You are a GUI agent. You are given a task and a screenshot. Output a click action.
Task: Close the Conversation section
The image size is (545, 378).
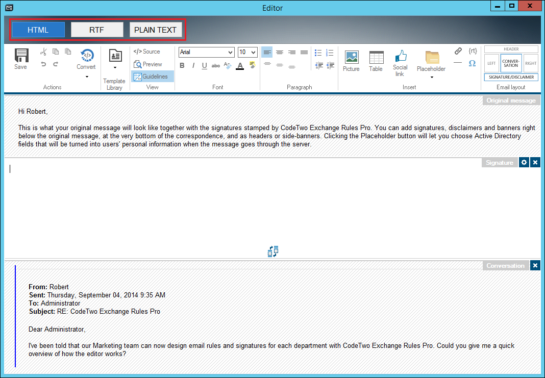tap(535, 265)
